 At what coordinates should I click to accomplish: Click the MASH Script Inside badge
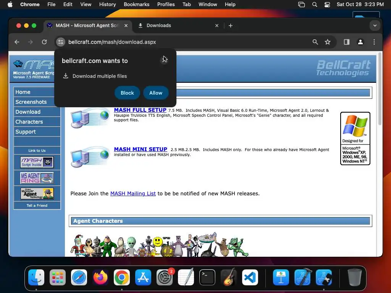tap(37, 162)
